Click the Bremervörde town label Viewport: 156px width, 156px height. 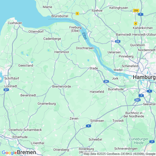pos(62,86)
